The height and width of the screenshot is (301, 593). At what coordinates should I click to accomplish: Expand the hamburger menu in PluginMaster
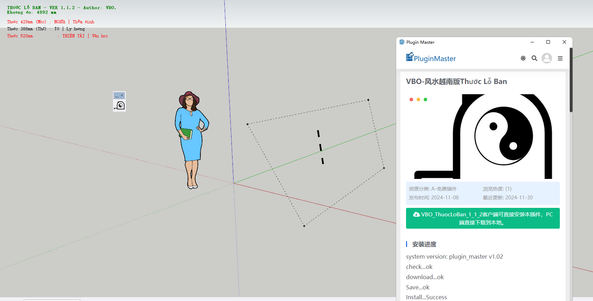pyautogui.click(x=560, y=58)
